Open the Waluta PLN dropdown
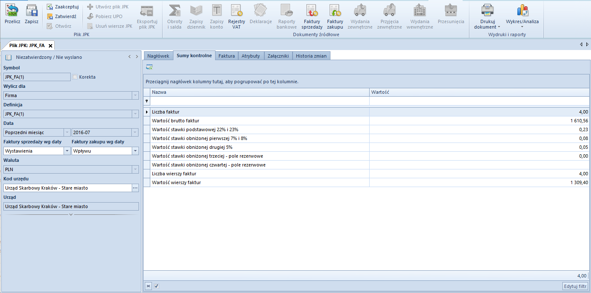Screen dimensions: 591x293 point(135,169)
